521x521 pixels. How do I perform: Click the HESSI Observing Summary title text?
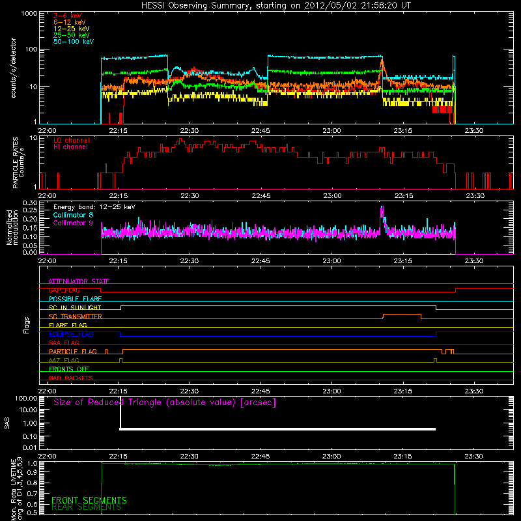coord(275,6)
